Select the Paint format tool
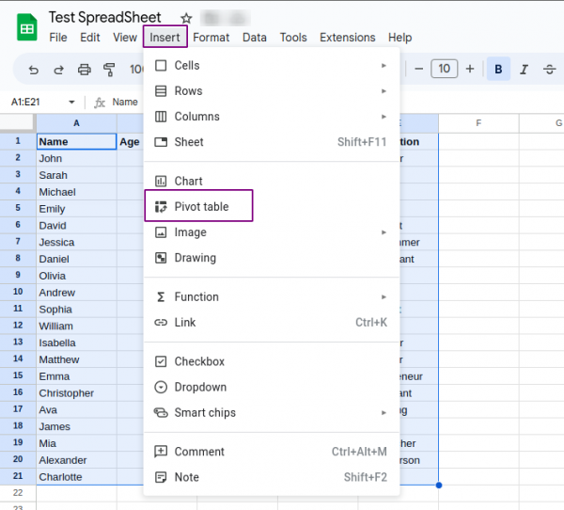Viewport: 564px width, 510px height. coord(109,69)
